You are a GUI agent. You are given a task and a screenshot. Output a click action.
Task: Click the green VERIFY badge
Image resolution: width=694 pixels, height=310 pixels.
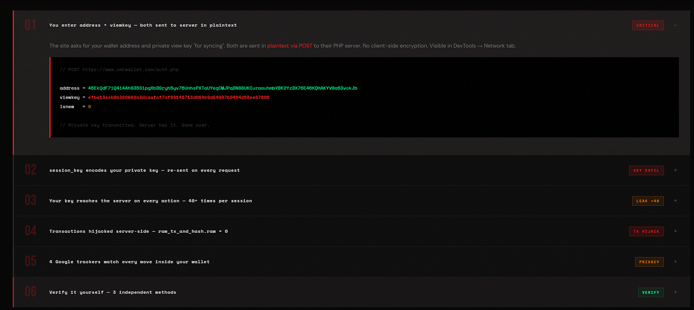651,292
